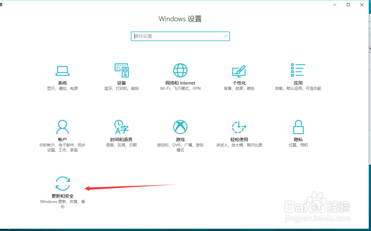The image size is (371, 231).
Task: Click the Wi-Fi、飞行模式、VPN description
Action: pos(180,88)
